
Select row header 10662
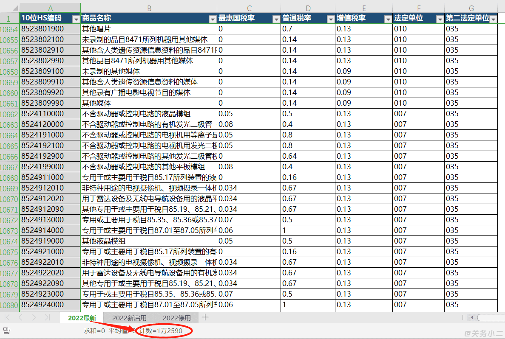point(9,114)
